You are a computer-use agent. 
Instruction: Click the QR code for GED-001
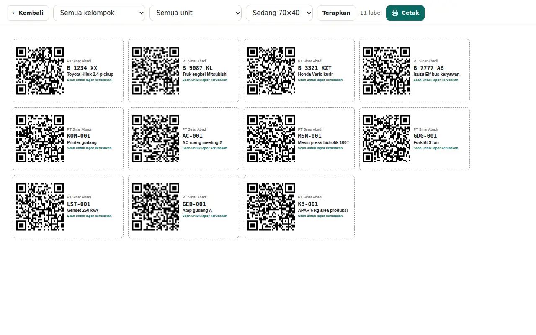[x=155, y=207]
